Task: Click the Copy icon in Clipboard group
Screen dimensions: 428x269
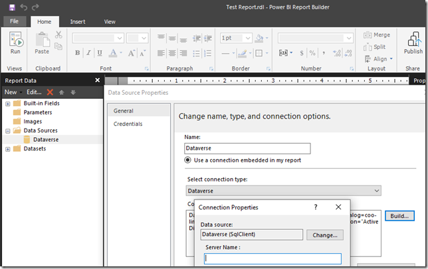Action: coord(58,46)
